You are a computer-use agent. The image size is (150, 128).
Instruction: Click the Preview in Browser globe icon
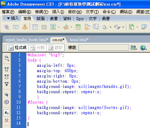143,48
